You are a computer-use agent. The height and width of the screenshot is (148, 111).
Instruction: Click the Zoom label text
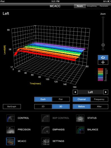click(x=103, y=14)
